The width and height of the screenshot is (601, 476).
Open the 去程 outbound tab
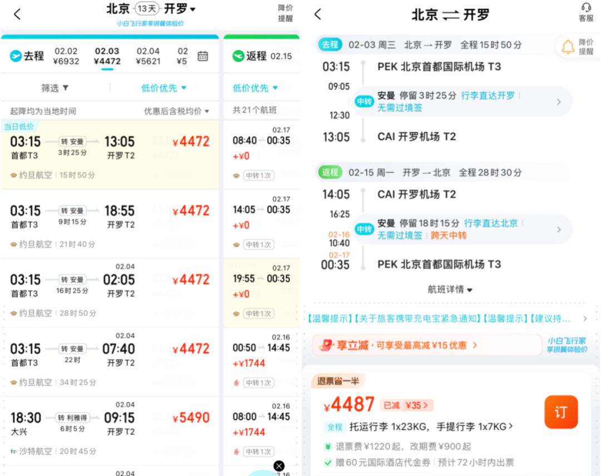pyautogui.click(x=27, y=56)
